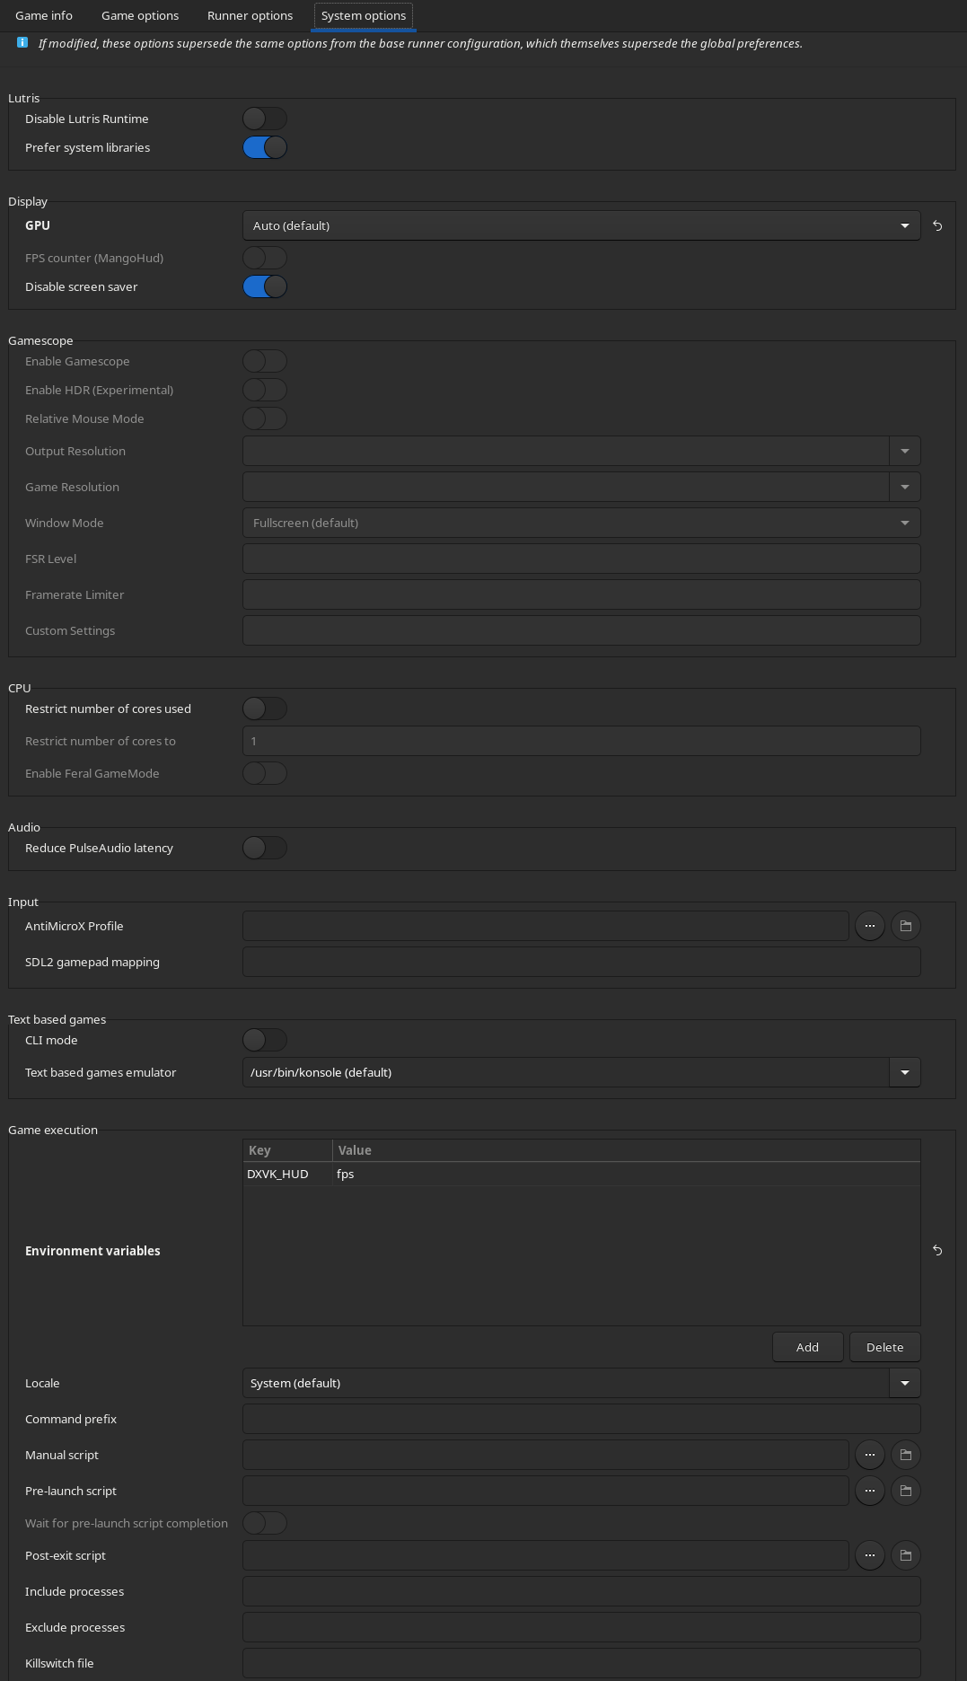Sort environment variables by Key column
Screen dimensions: 967x1681
[x=287, y=1150]
